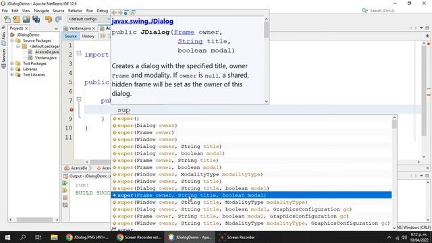432x243 pixels.
Task: Open the default config dropdown
Action: point(88,19)
